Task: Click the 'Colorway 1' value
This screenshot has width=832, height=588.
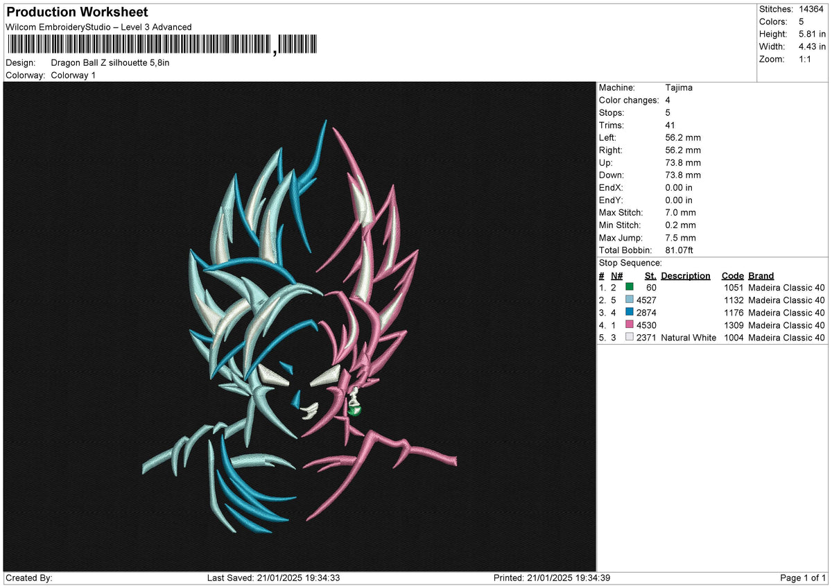Action: 73,75
